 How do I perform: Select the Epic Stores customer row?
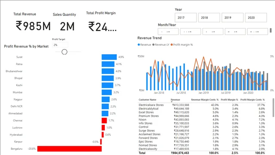[202, 142]
